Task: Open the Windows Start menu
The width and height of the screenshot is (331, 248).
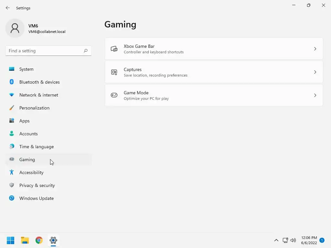Action: pyautogui.click(x=11, y=240)
